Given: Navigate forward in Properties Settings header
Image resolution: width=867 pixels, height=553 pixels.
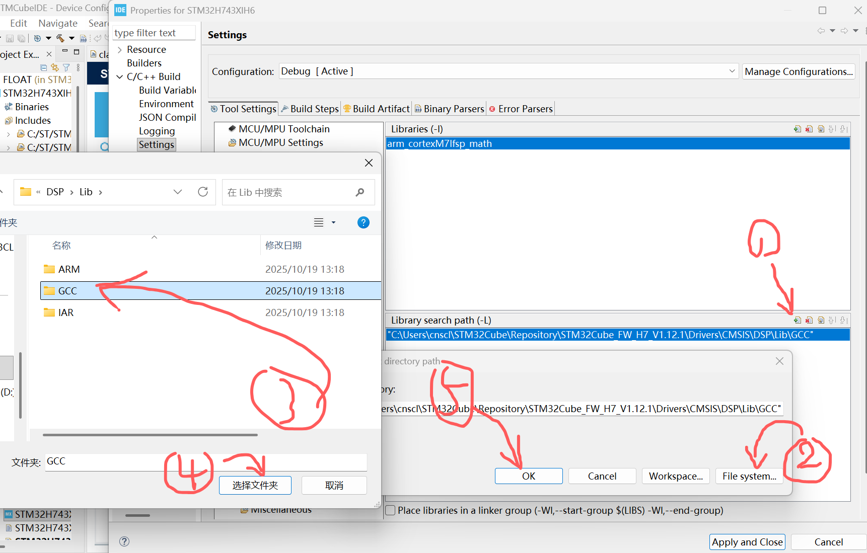Looking at the screenshot, I should click(x=844, y=31).
